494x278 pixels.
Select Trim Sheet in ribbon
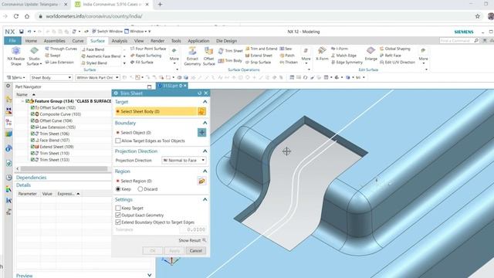(230, 51)
